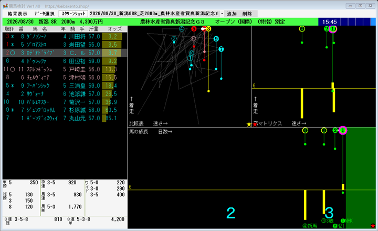The width and height of the screenshot is (378, 231).
Task: Click magenta-ringed marker 1 in growth chart
Action: click(343, 130)
